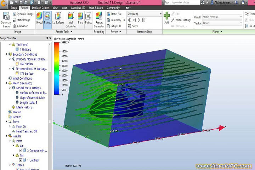Collapse the Mesh Size (auto) tree node
This screenshot has height=170, width=255.
[x=6, y=83]
